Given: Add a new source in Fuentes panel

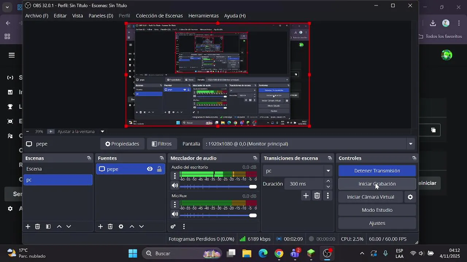Looking at the screenshot, I should point(100,226).
